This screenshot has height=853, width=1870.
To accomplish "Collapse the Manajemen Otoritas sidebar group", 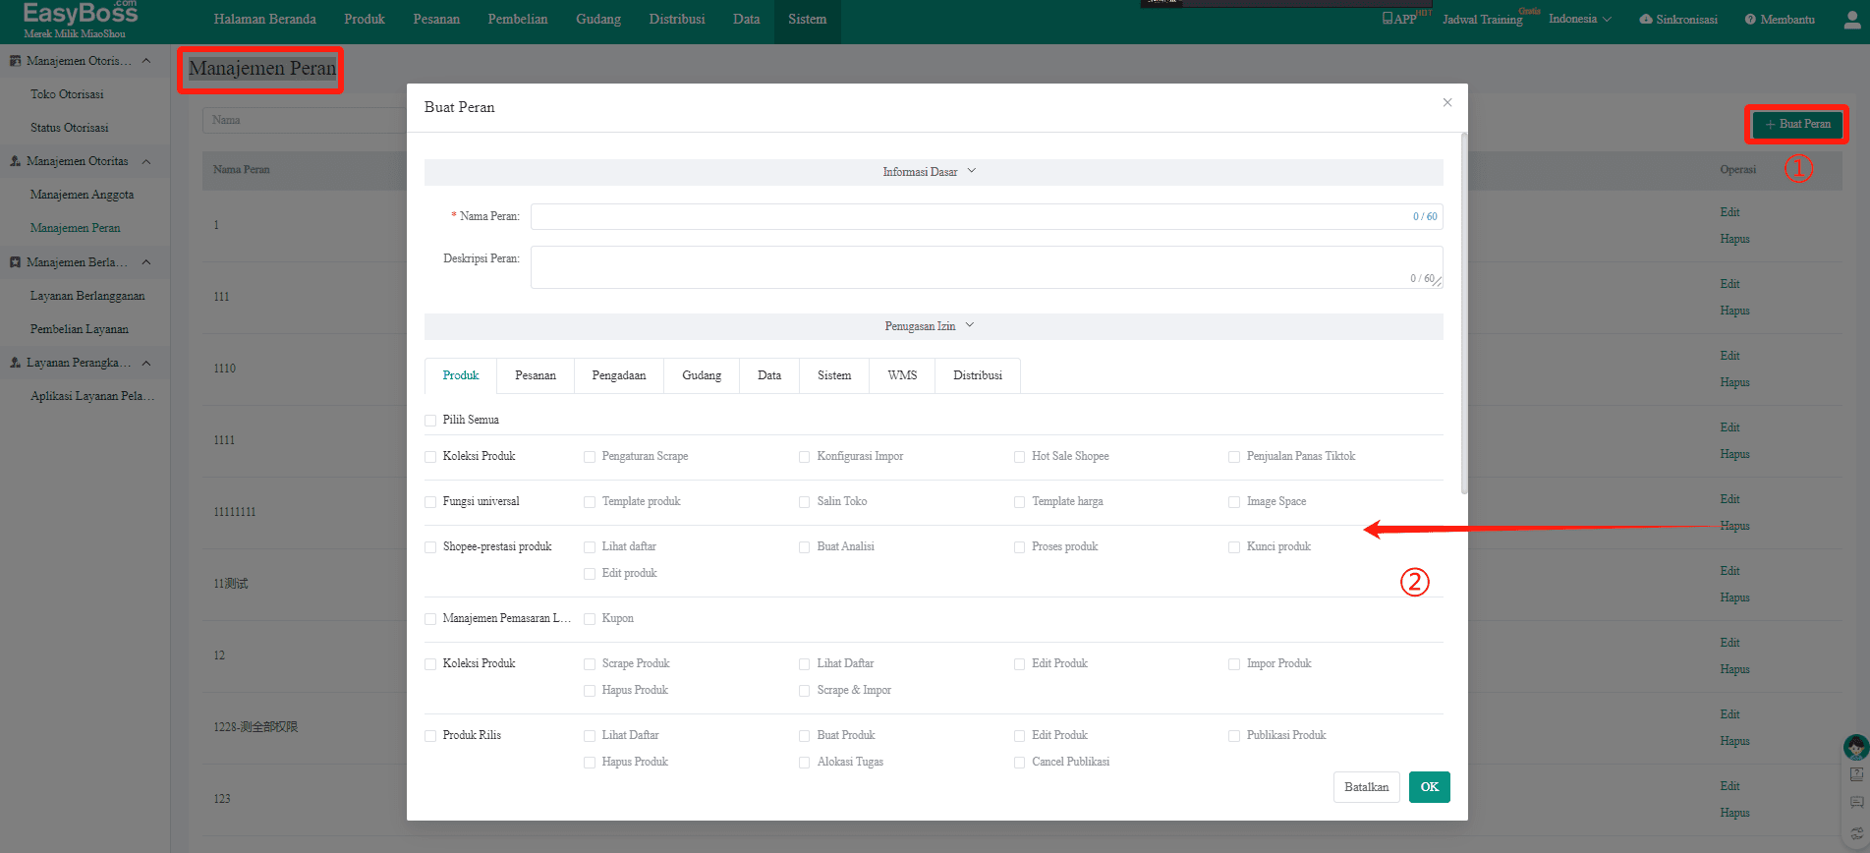I will tap(146, 161).
